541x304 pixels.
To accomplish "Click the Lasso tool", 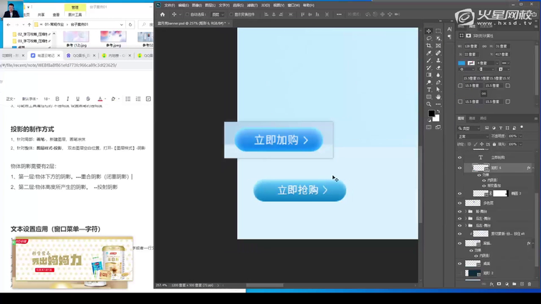I will click(x=429, y=38).
